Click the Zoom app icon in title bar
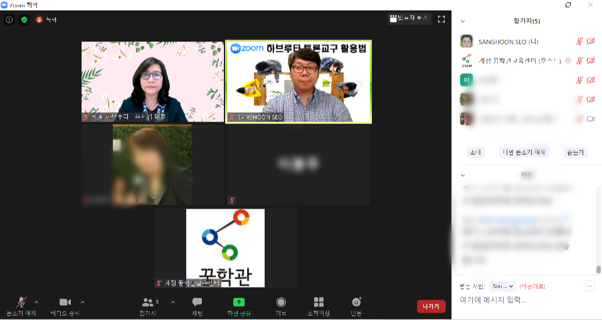The height and width of the screenshot is (320, 602). 4,5
